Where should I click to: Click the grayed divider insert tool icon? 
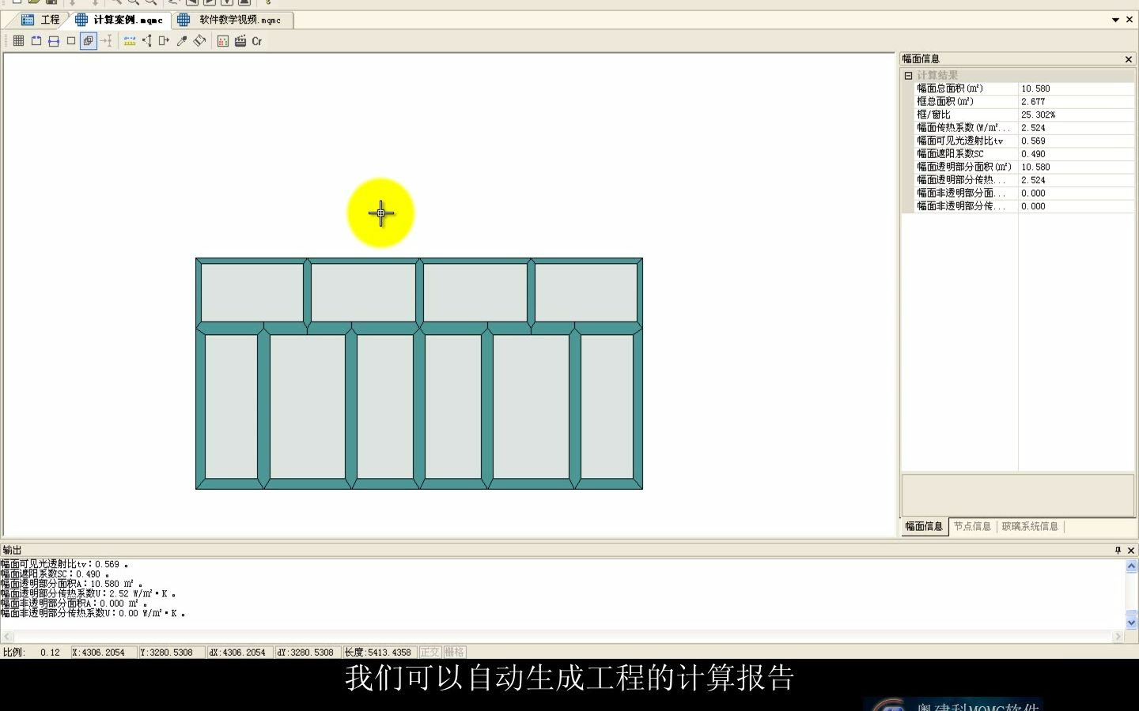(107, 41)
